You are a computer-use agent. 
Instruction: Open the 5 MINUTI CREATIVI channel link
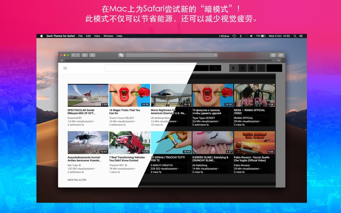pyautogui.click(x=162, y=165)
